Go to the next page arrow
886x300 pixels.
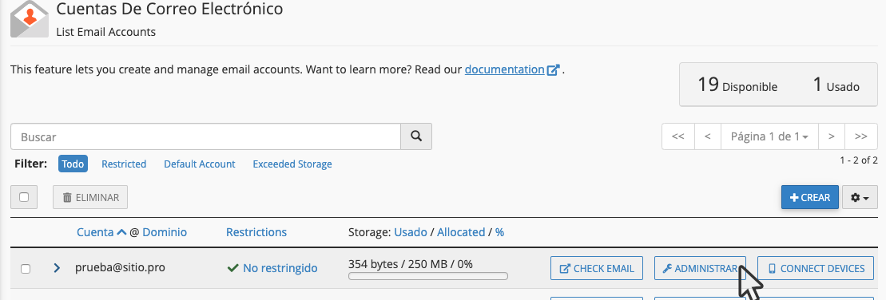[x=831, y=136]
